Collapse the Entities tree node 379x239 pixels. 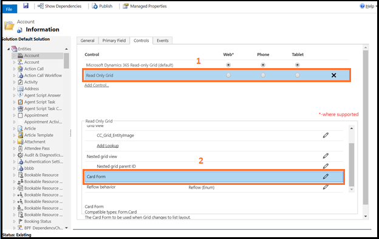tap(9, 49)
